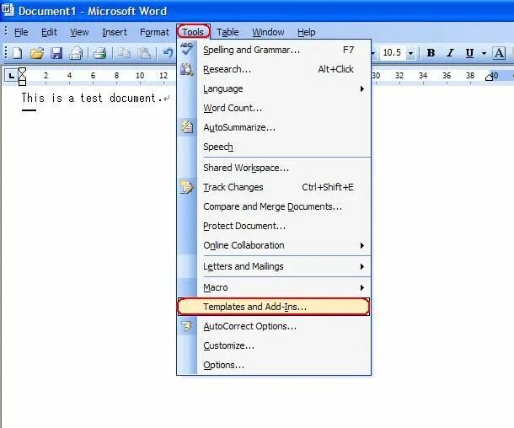Choose Research from the Tools menu
Viewport: 514px width, 428px height.
[274, 69]
